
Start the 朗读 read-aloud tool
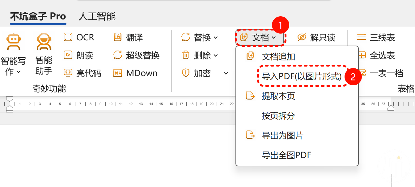point(78,55)
